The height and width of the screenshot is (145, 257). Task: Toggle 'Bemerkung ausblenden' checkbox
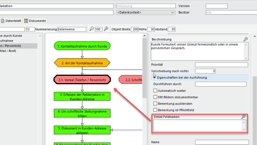(155, 104)
